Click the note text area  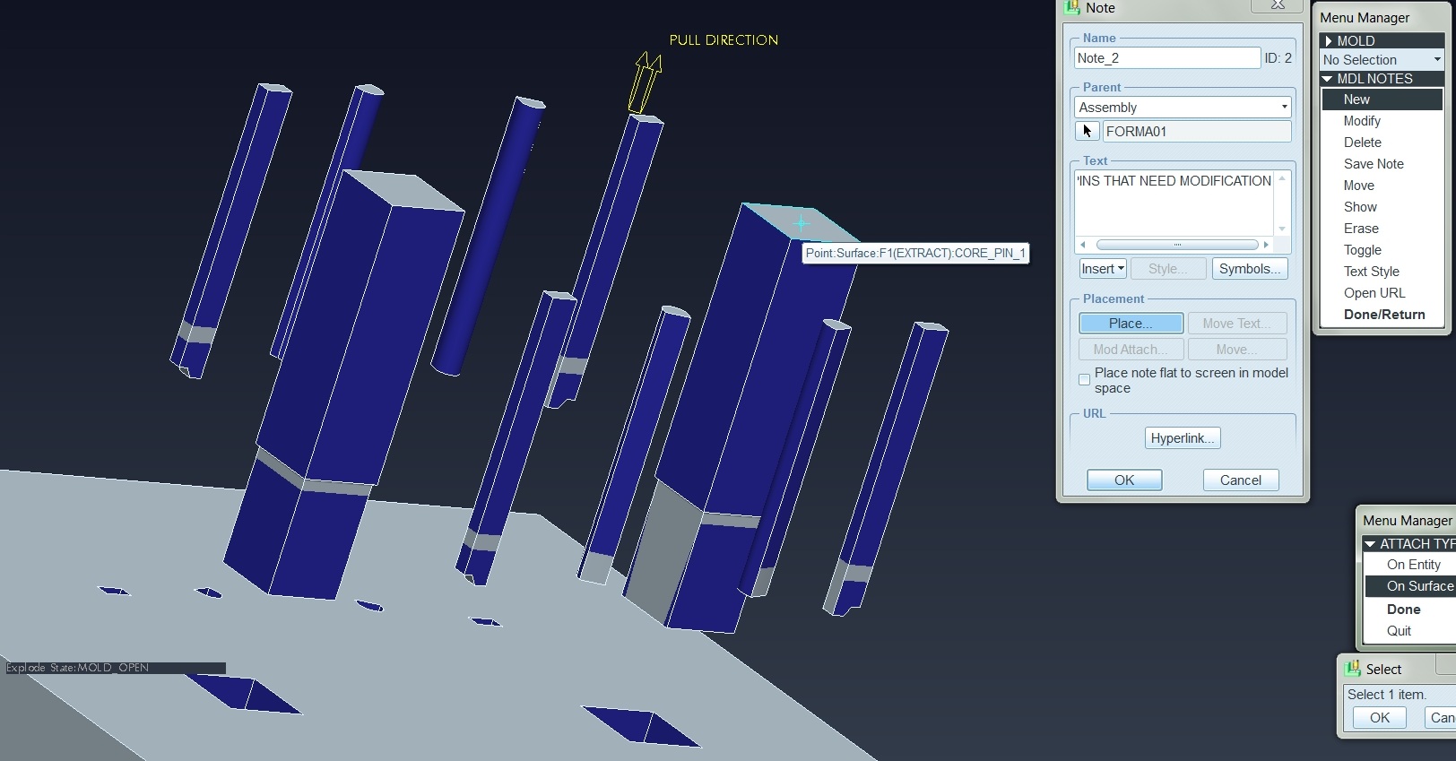pyautogui.click(x=1174, y=203)
